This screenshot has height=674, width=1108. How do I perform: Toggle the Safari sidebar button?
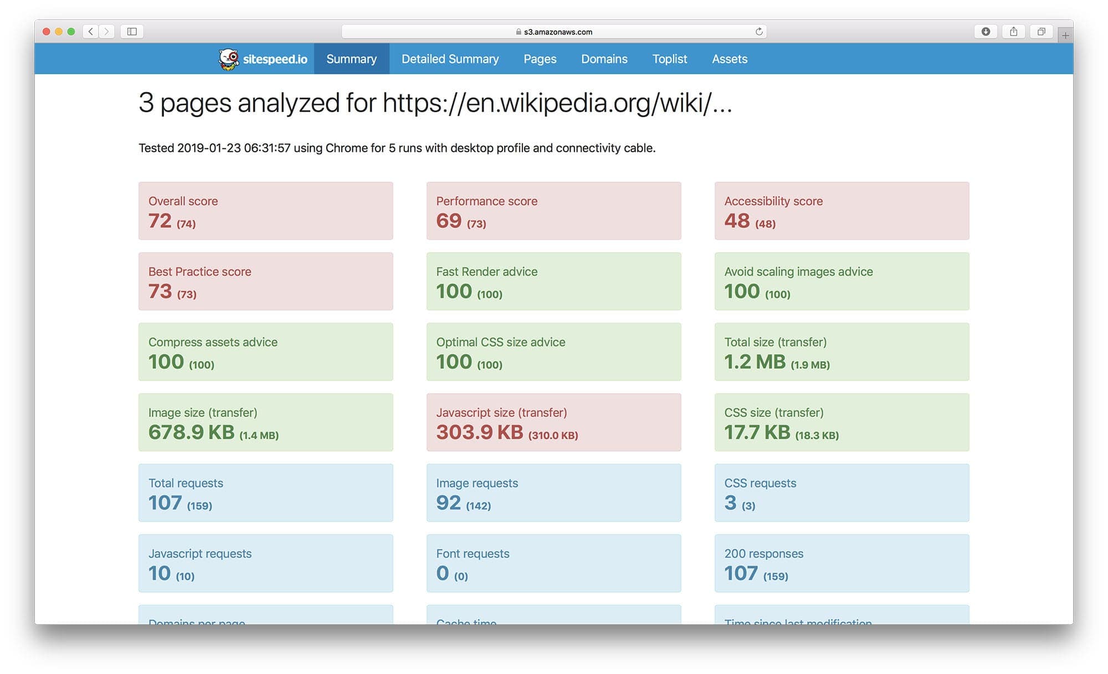(x=132, y=32)
